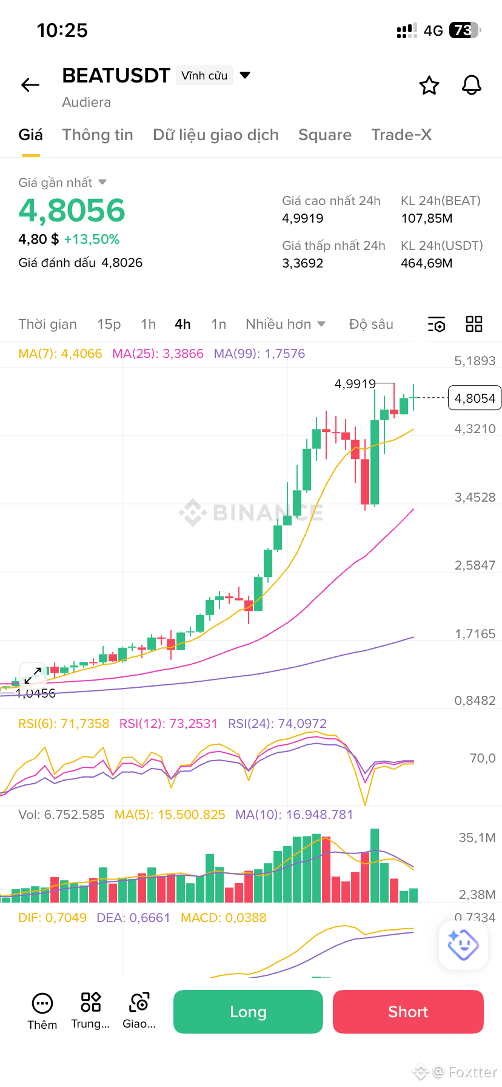Image resolution: width=502 pixels, height=1087 pixels.
Task: Select 1n timeframe
Action: pos(219,325)
